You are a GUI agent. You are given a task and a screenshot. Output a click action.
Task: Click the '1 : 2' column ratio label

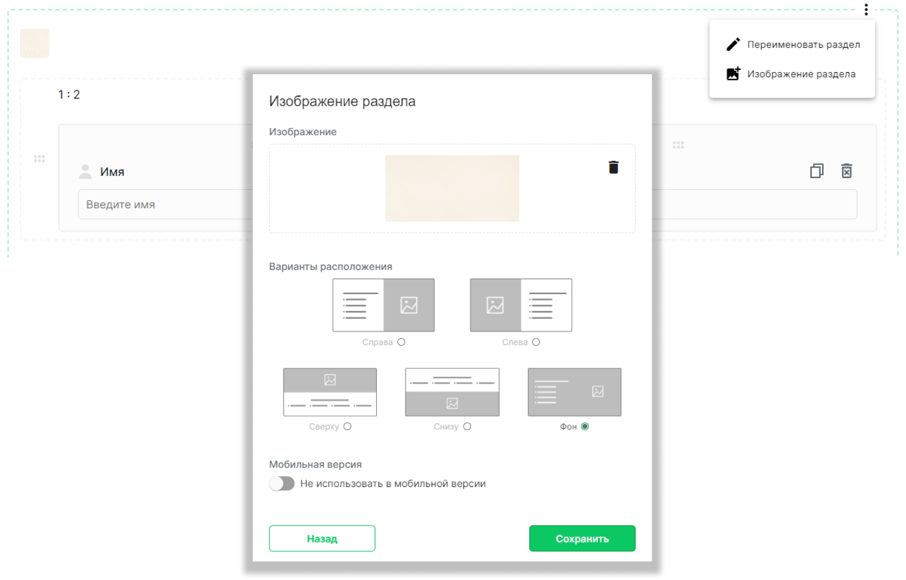click(x=69, y=95)
